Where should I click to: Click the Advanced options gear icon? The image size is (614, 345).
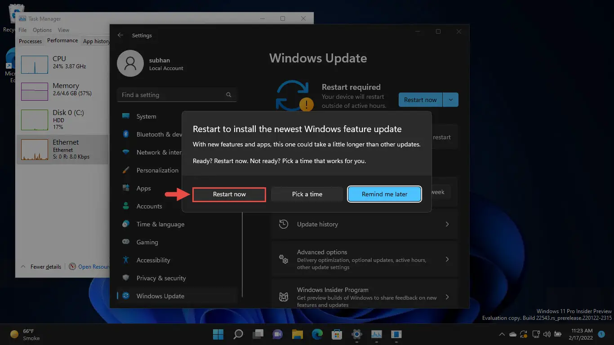[284, 259]
